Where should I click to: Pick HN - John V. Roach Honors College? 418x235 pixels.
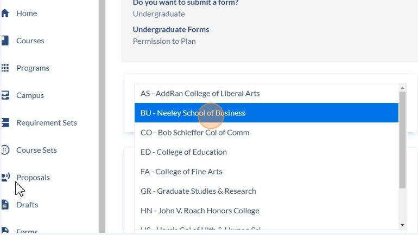click(267, 211)
